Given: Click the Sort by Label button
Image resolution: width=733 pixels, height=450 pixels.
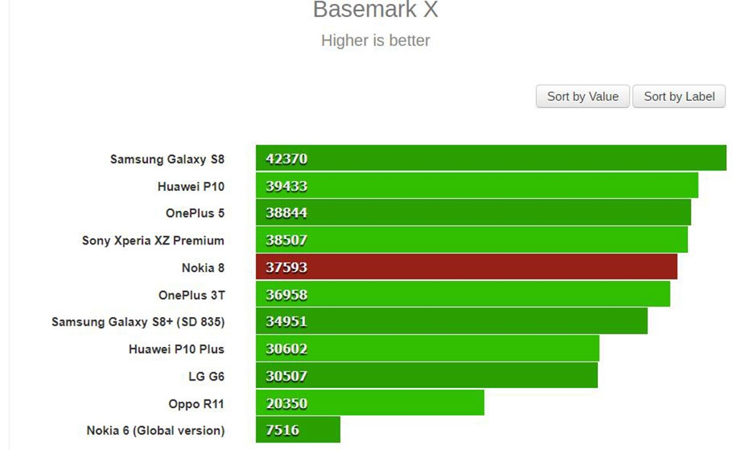Looking at the screenshot, I should point(679,96).
